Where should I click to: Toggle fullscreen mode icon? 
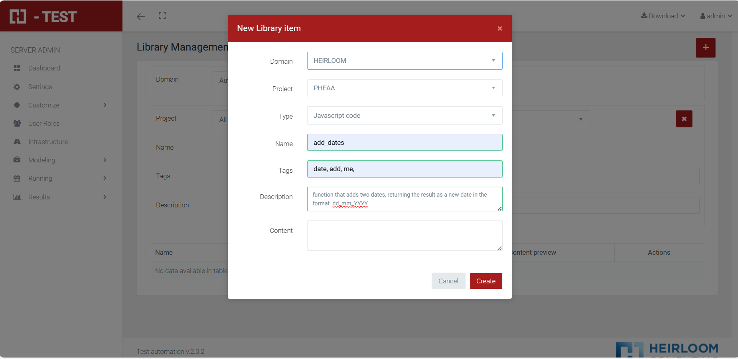click(x=162, y=16)
